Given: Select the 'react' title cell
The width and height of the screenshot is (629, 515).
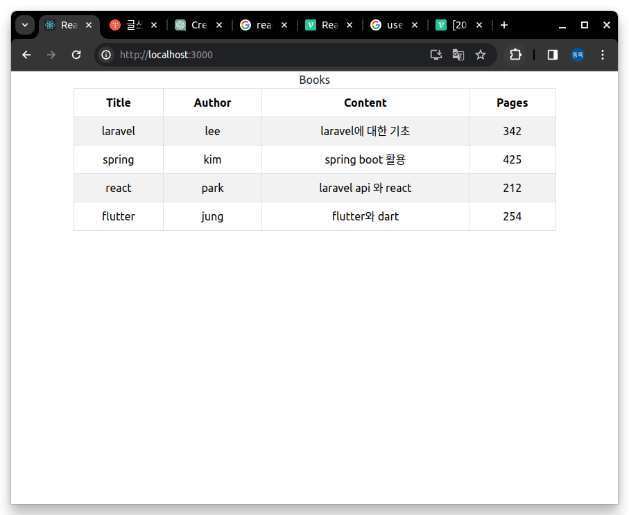Looking at the screenshot, I should tap(119, 188).
